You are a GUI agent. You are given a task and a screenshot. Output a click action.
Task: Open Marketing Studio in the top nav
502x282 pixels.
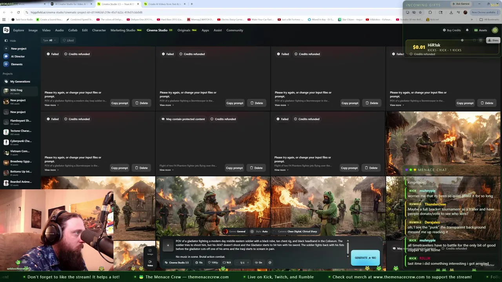point(123,30)
